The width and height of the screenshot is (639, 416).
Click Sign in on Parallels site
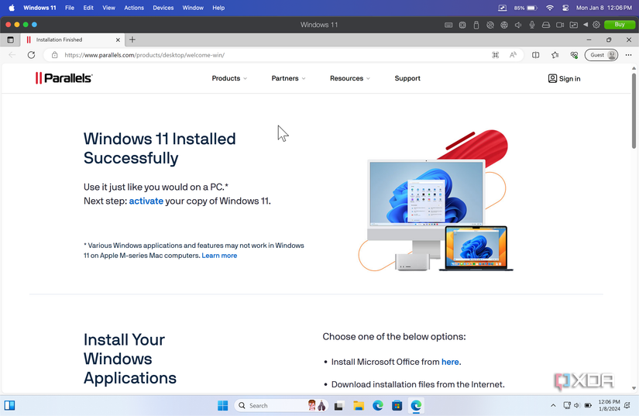click(x=565, y=79)
